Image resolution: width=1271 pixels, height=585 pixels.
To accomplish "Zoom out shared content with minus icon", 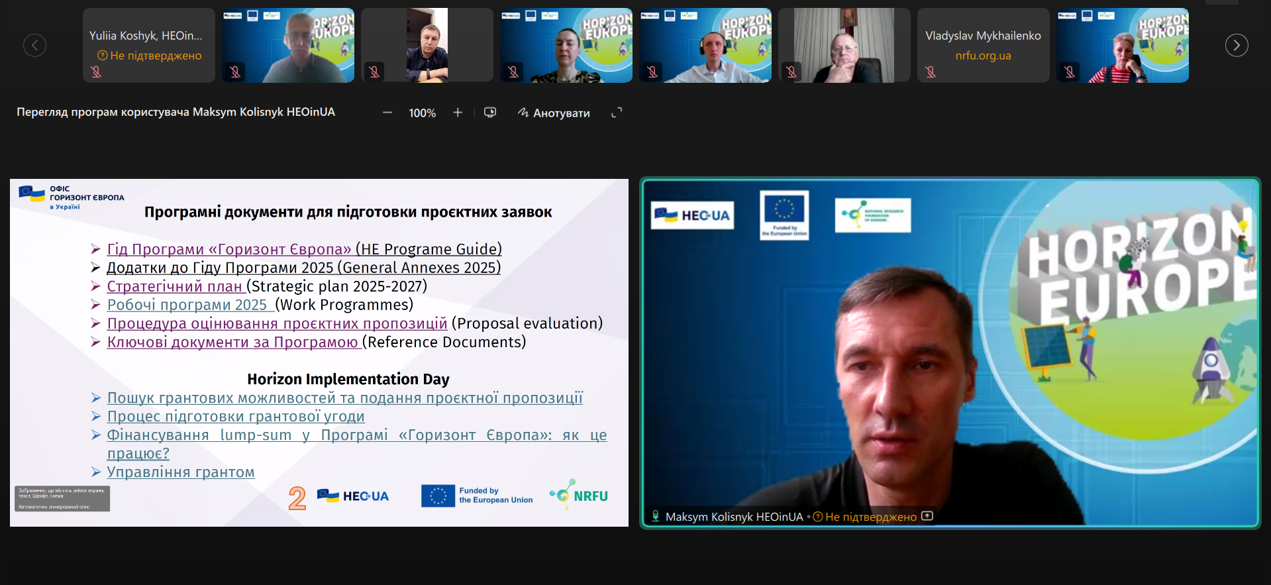I will point(387,113).
